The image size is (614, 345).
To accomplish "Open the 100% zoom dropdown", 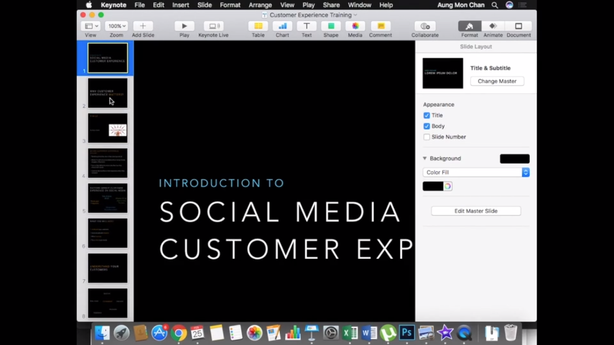I will click(x=116, y=26).
